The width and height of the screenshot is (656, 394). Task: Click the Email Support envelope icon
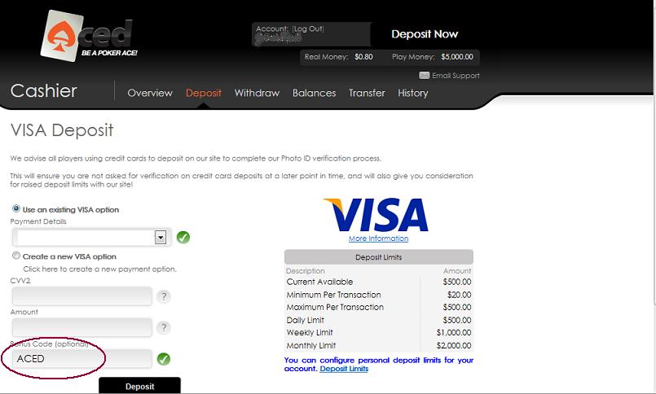pos(425,76)
